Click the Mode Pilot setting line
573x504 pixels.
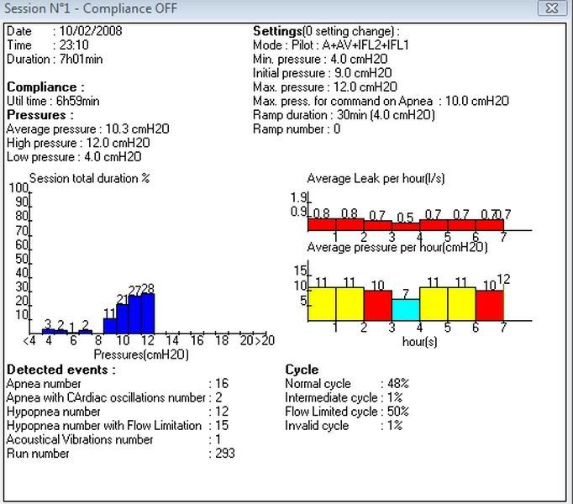tap(331, 45)
